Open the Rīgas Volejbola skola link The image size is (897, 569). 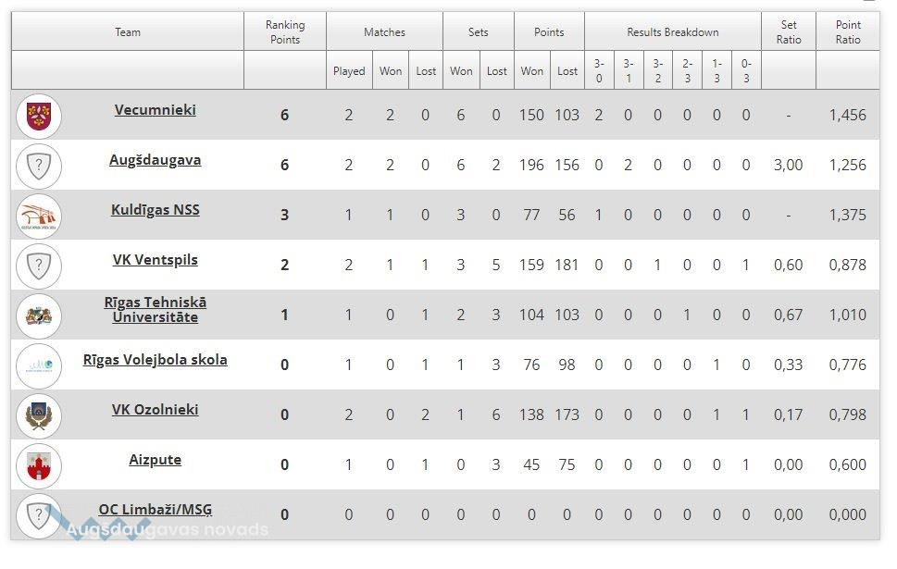(156, 359)
